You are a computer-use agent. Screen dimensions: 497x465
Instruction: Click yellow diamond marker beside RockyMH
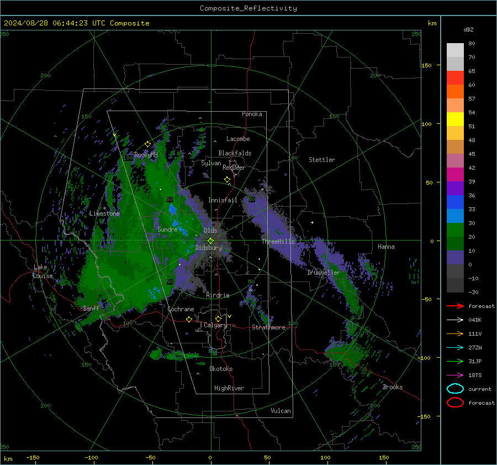click(147, 144)
